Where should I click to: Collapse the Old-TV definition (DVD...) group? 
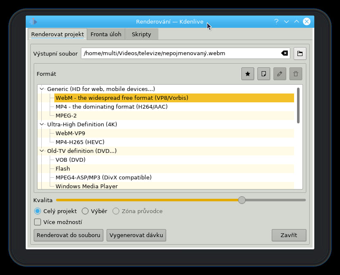42,151
